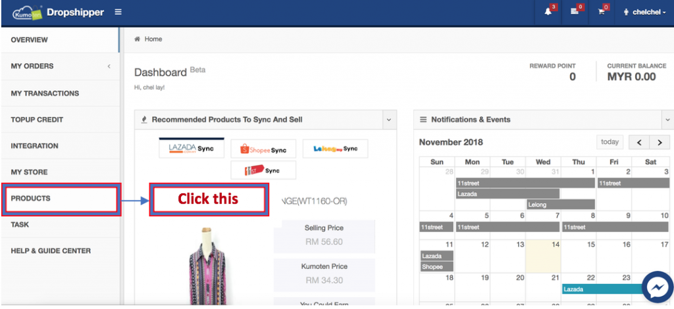Open the Lelong event in first week
Screen dimensions: 674x309
561,204
